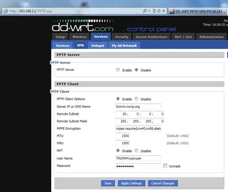This screenshot has height=192, width=228.
Task: Select the VPN sub-tab
Action: pyautogui.click(x=80, y=46)
